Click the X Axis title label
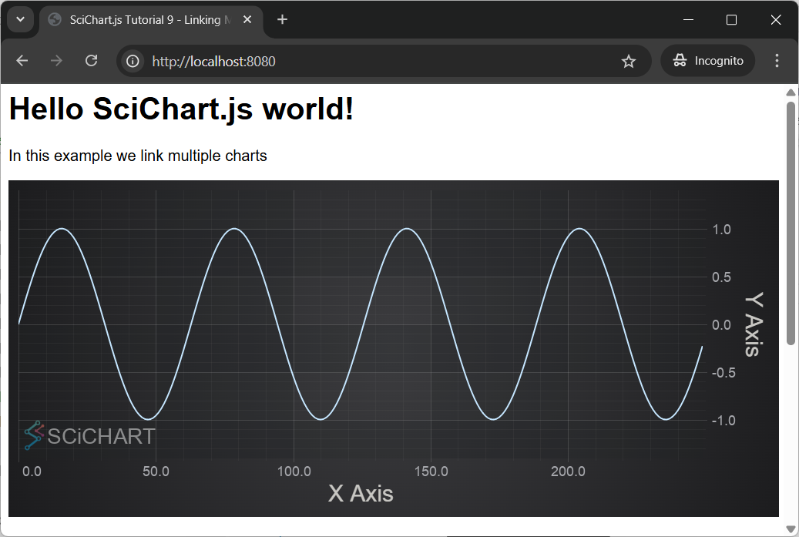 click(x=360, y=494)
